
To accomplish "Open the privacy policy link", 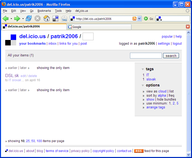I will (x=80, y=151).
